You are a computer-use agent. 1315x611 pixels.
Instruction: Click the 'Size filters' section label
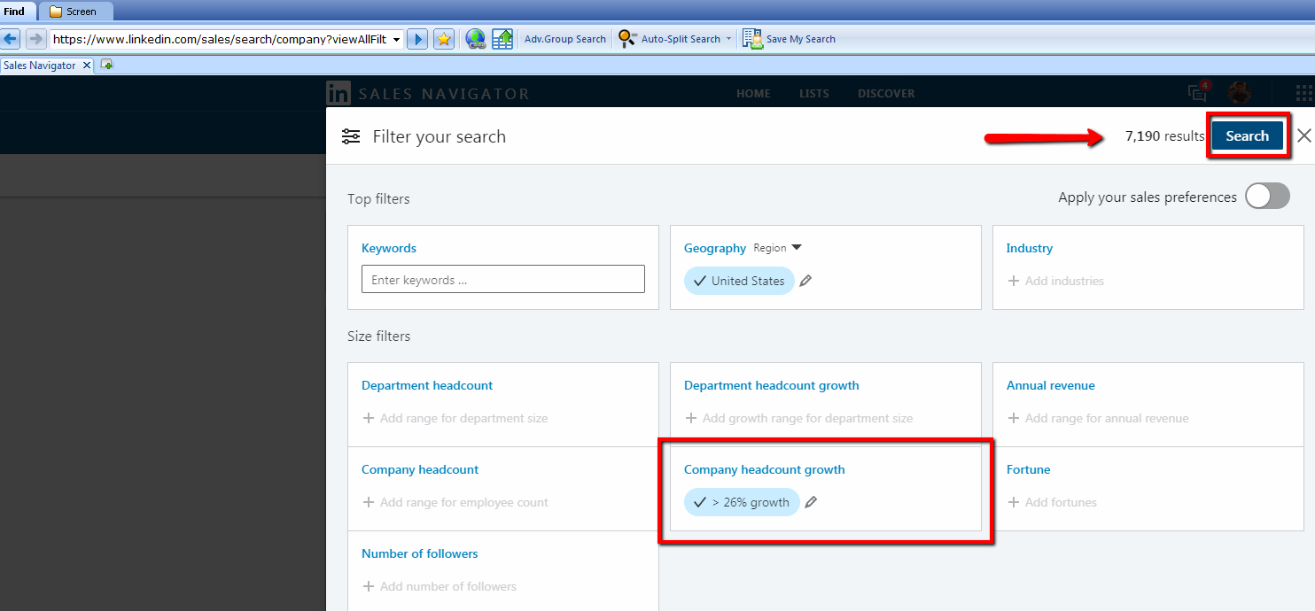pyautogui.click(x=379, y=336)
